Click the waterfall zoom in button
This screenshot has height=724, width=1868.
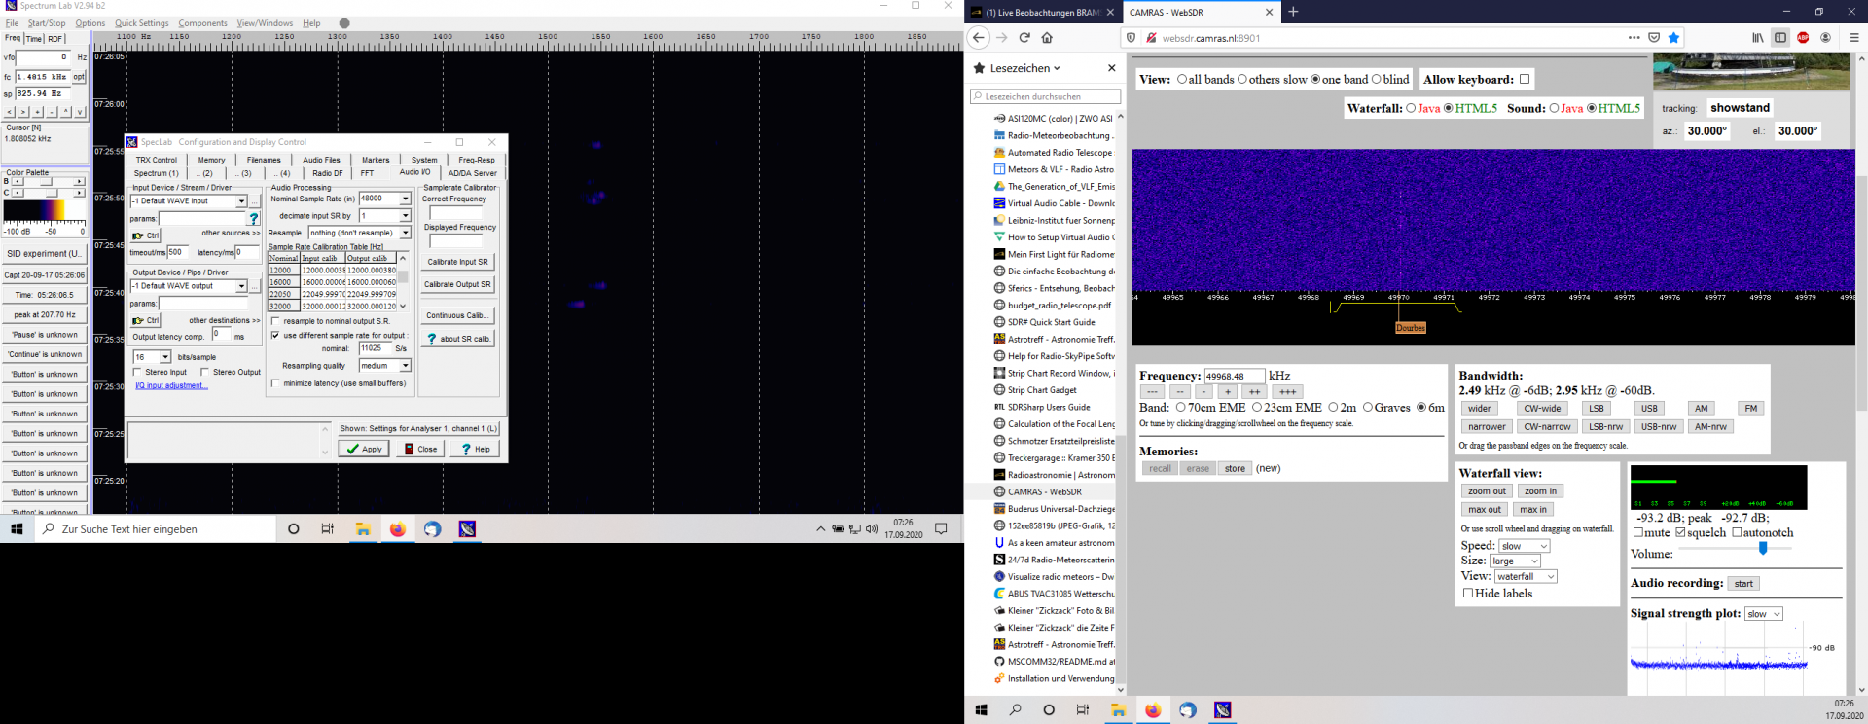click(x=1541, y=491)
